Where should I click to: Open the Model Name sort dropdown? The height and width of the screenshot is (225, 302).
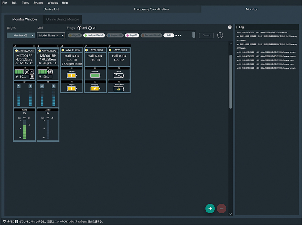click(51, 35)
